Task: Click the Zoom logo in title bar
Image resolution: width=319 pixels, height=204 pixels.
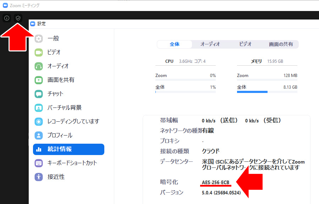Action: coord(5,6)
